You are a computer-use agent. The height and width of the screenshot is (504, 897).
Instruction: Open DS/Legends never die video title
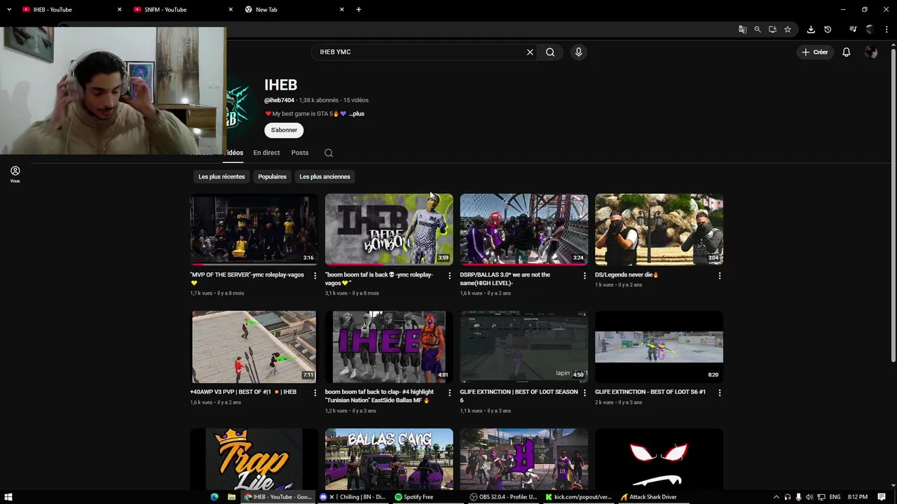pos(626,275)
